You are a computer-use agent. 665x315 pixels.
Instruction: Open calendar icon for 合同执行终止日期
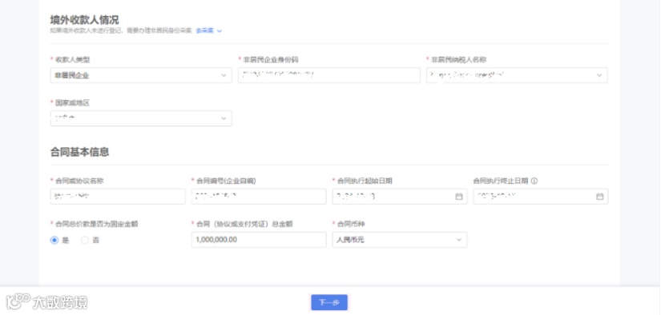click(x=599, y=197)
